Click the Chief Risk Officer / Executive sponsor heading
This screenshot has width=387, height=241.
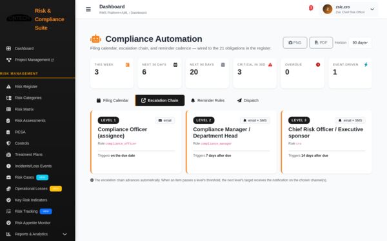coord(326,132)
